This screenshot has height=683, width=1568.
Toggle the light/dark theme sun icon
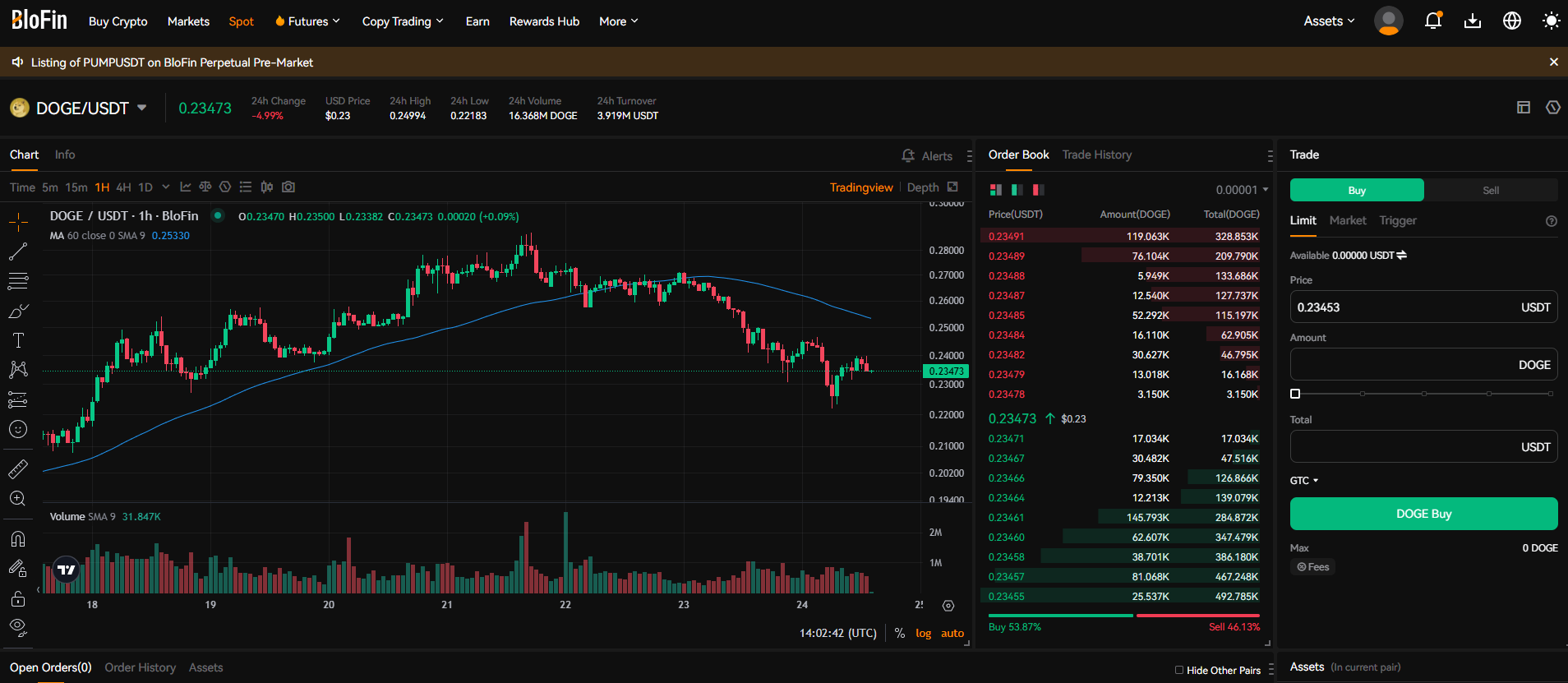coord(1551,21)
